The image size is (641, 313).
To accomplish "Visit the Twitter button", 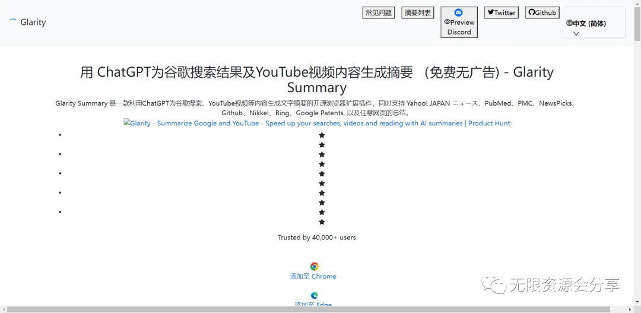I will (502, 12).
